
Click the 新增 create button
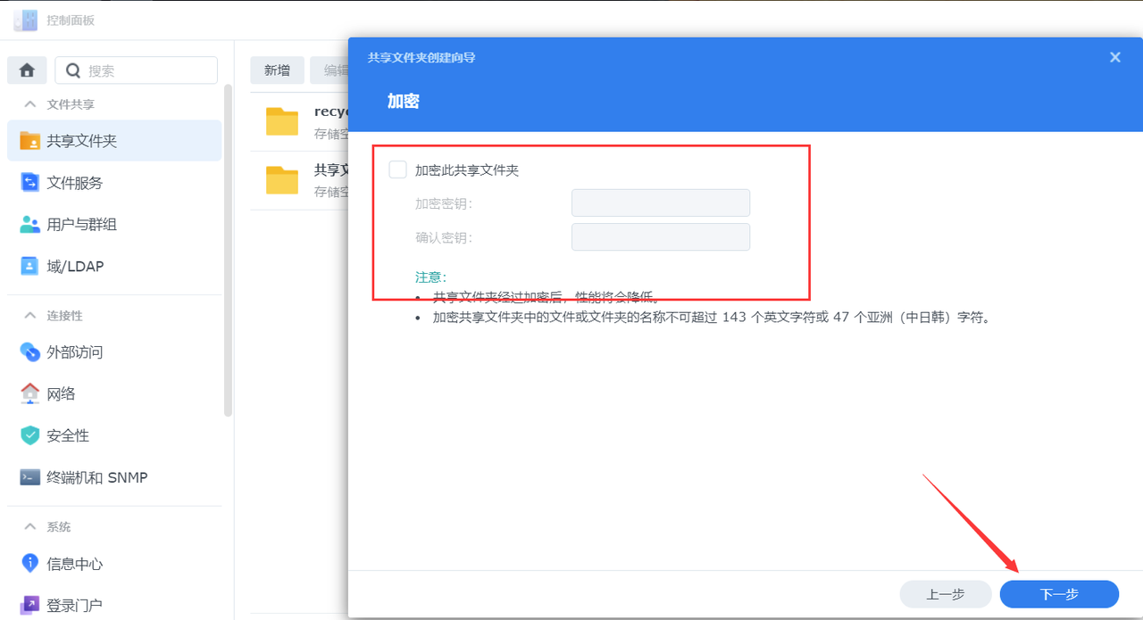[277, 70]
